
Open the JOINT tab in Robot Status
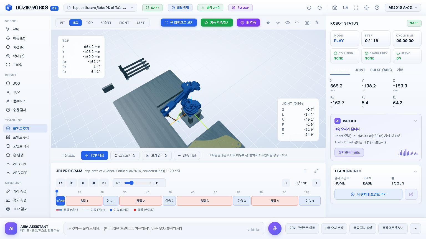(360, 70)
